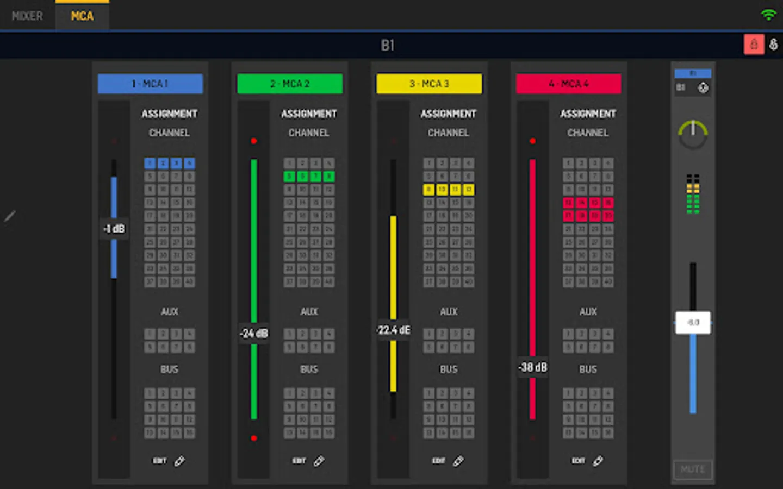
Task: Click the red lock icon in the B1 bar
Action: coord(754,45)
